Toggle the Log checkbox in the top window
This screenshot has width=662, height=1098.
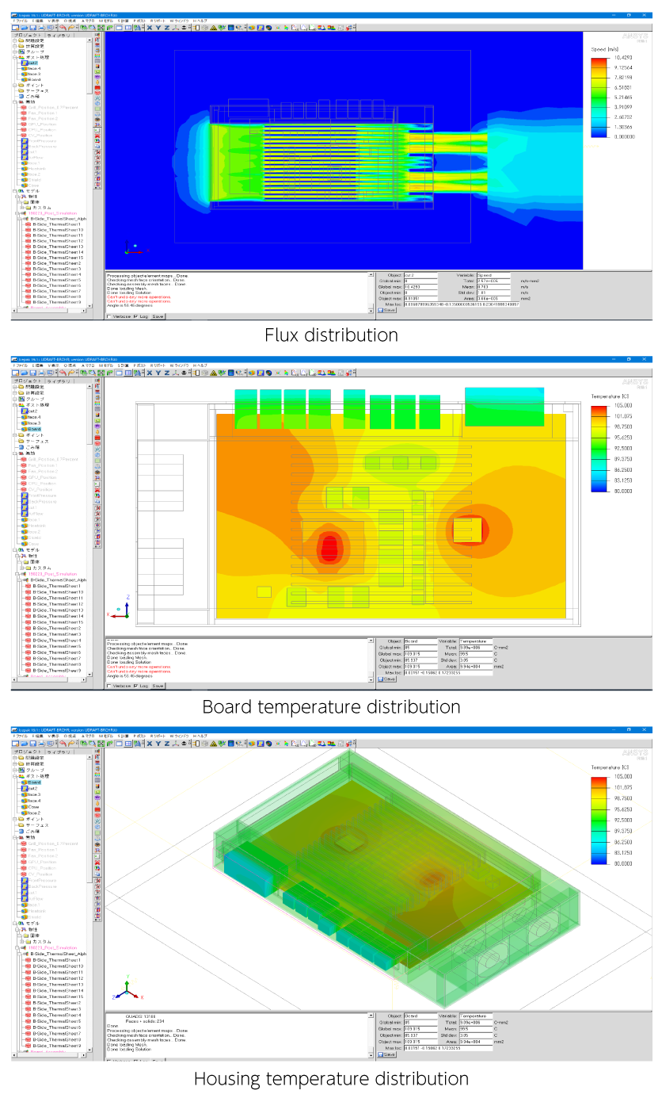pyautogui.click(x=135, y=316)
